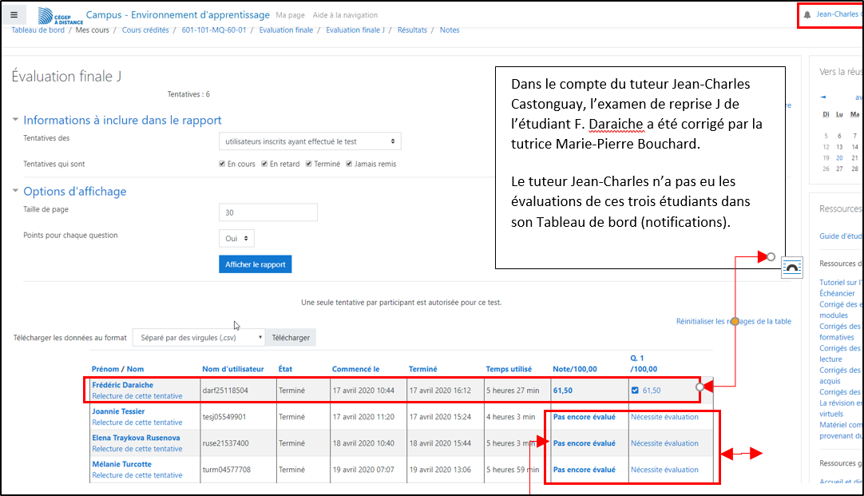Uncheck the En retard checkbox
This screenshot has width=864, height=496.
pyautogui.click(x=265, y=165)
